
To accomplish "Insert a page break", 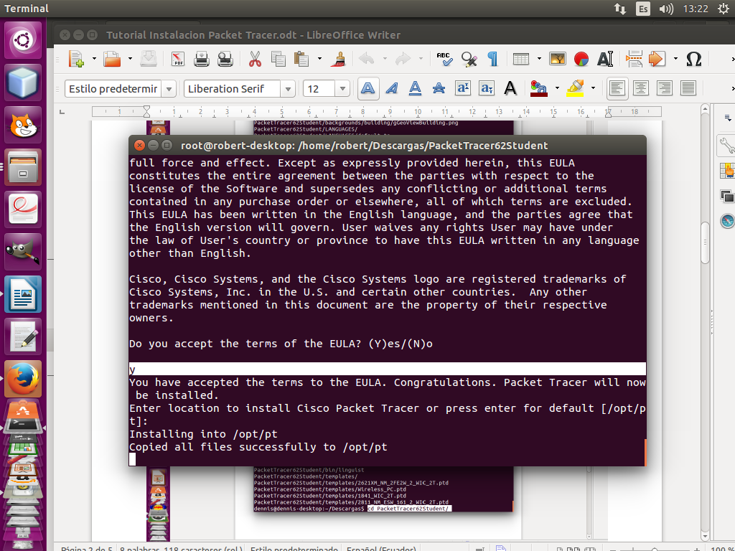I will 634,59.
